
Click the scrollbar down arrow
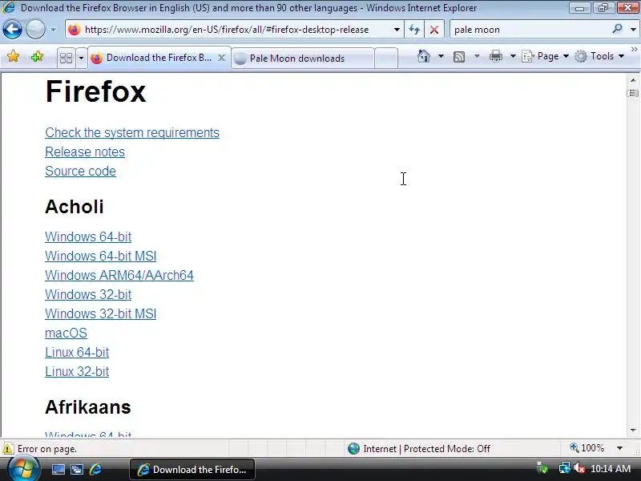click(633, 430)
